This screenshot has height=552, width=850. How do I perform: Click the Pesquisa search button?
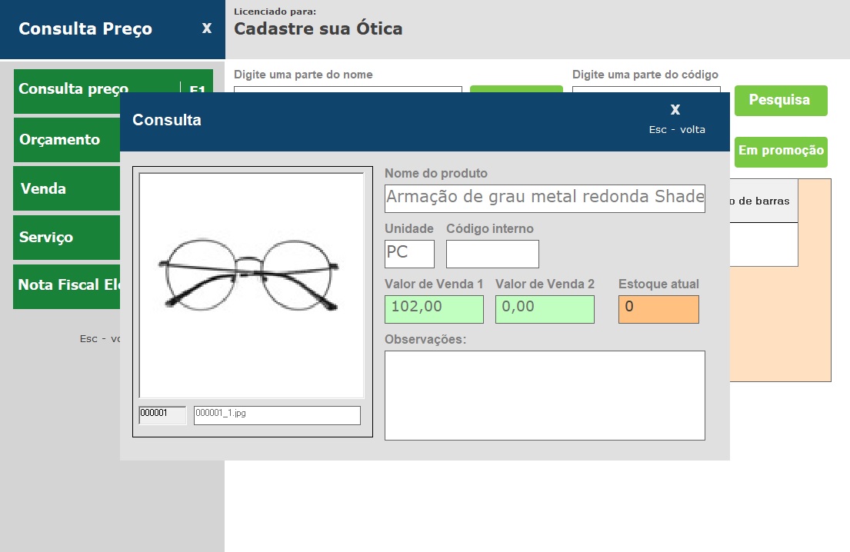click(780, 101)
